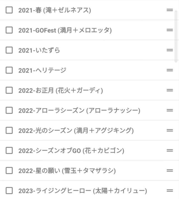Select the 2021-いたずら checkbox

9,50
